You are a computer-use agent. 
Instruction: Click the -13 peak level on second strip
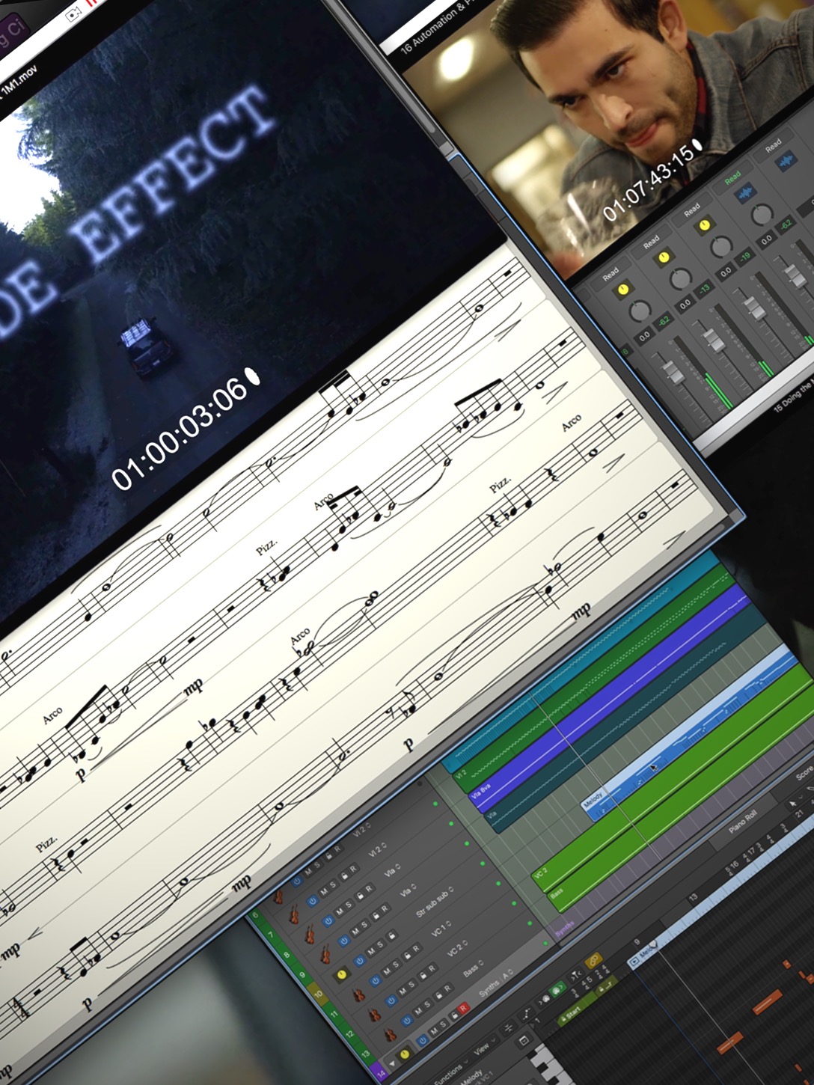point(705,288)
